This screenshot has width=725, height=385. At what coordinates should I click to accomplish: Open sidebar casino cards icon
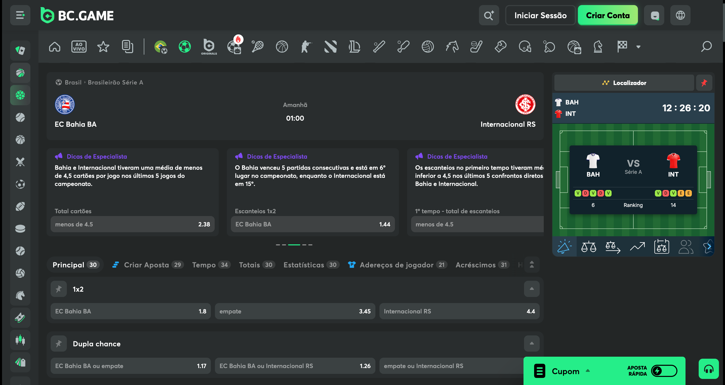20,50
